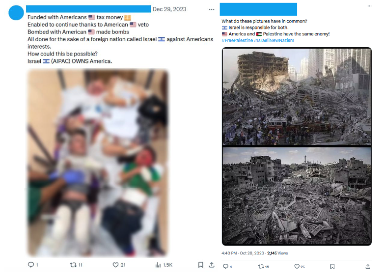Open the #IsraeliNewNazism hashtag link
Image resolution: width=384 pixels, height=280 pixels.
(x=274, y=40)
